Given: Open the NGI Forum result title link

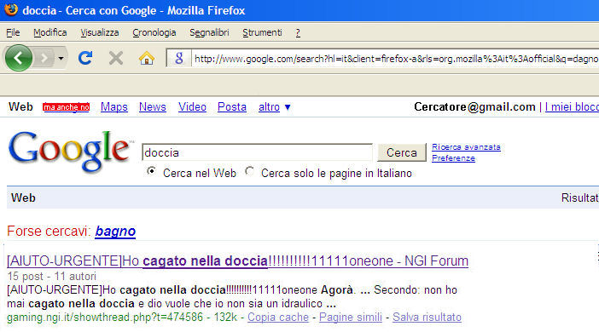Looking at the screenshot, I should pos(237,261).
